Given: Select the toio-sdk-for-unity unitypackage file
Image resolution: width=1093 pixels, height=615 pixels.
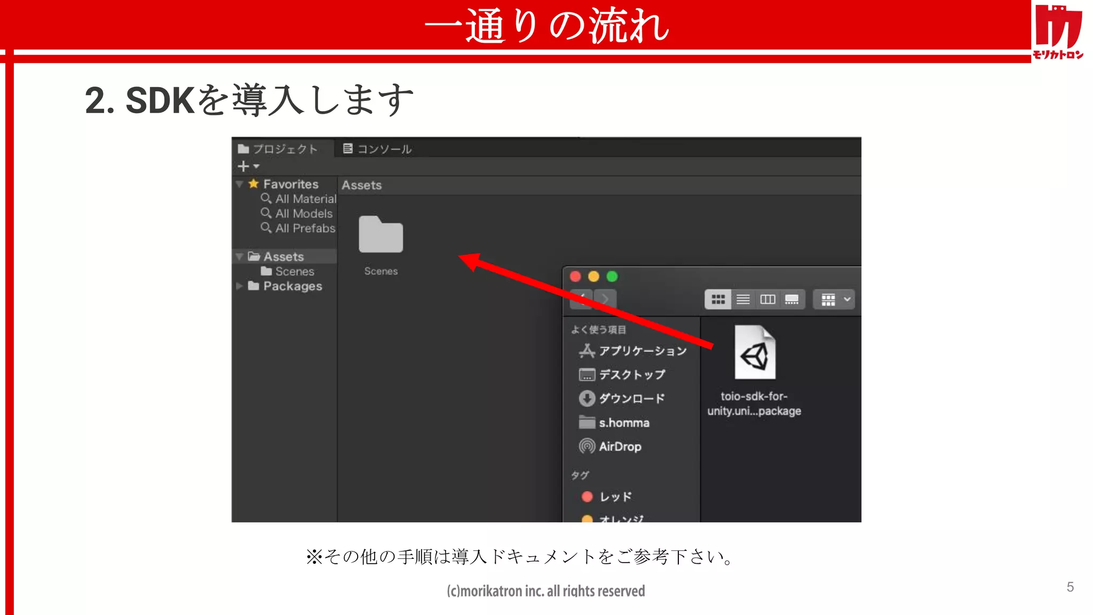Looking at the screenshot, I should 754,371.
